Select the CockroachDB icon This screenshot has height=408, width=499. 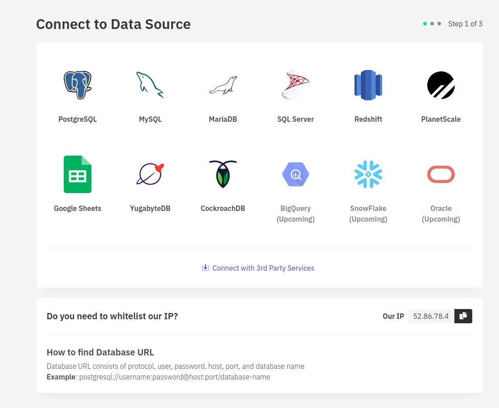(223, 174)
